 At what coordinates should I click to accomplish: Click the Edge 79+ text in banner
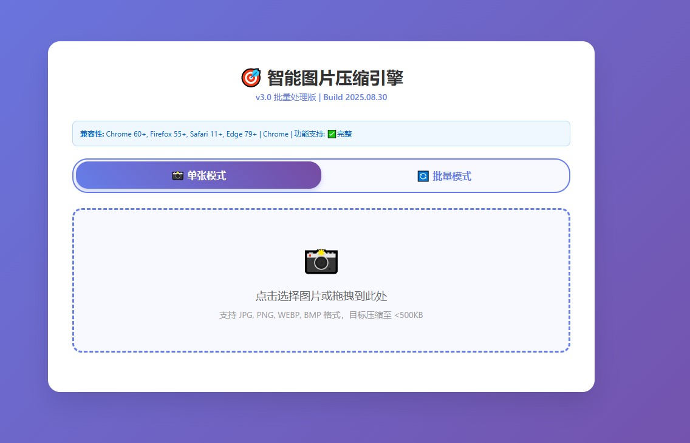click(241, 134)
